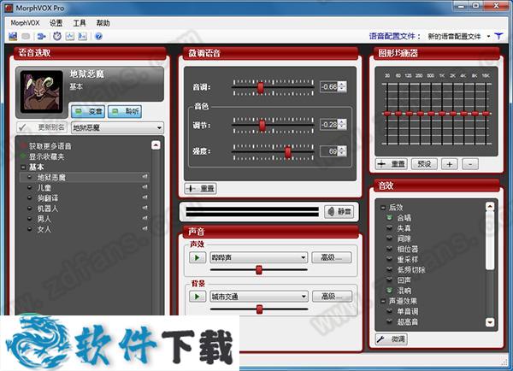
Task: Click the 强度 strength slider handle
Action: [x=287, y=152]
